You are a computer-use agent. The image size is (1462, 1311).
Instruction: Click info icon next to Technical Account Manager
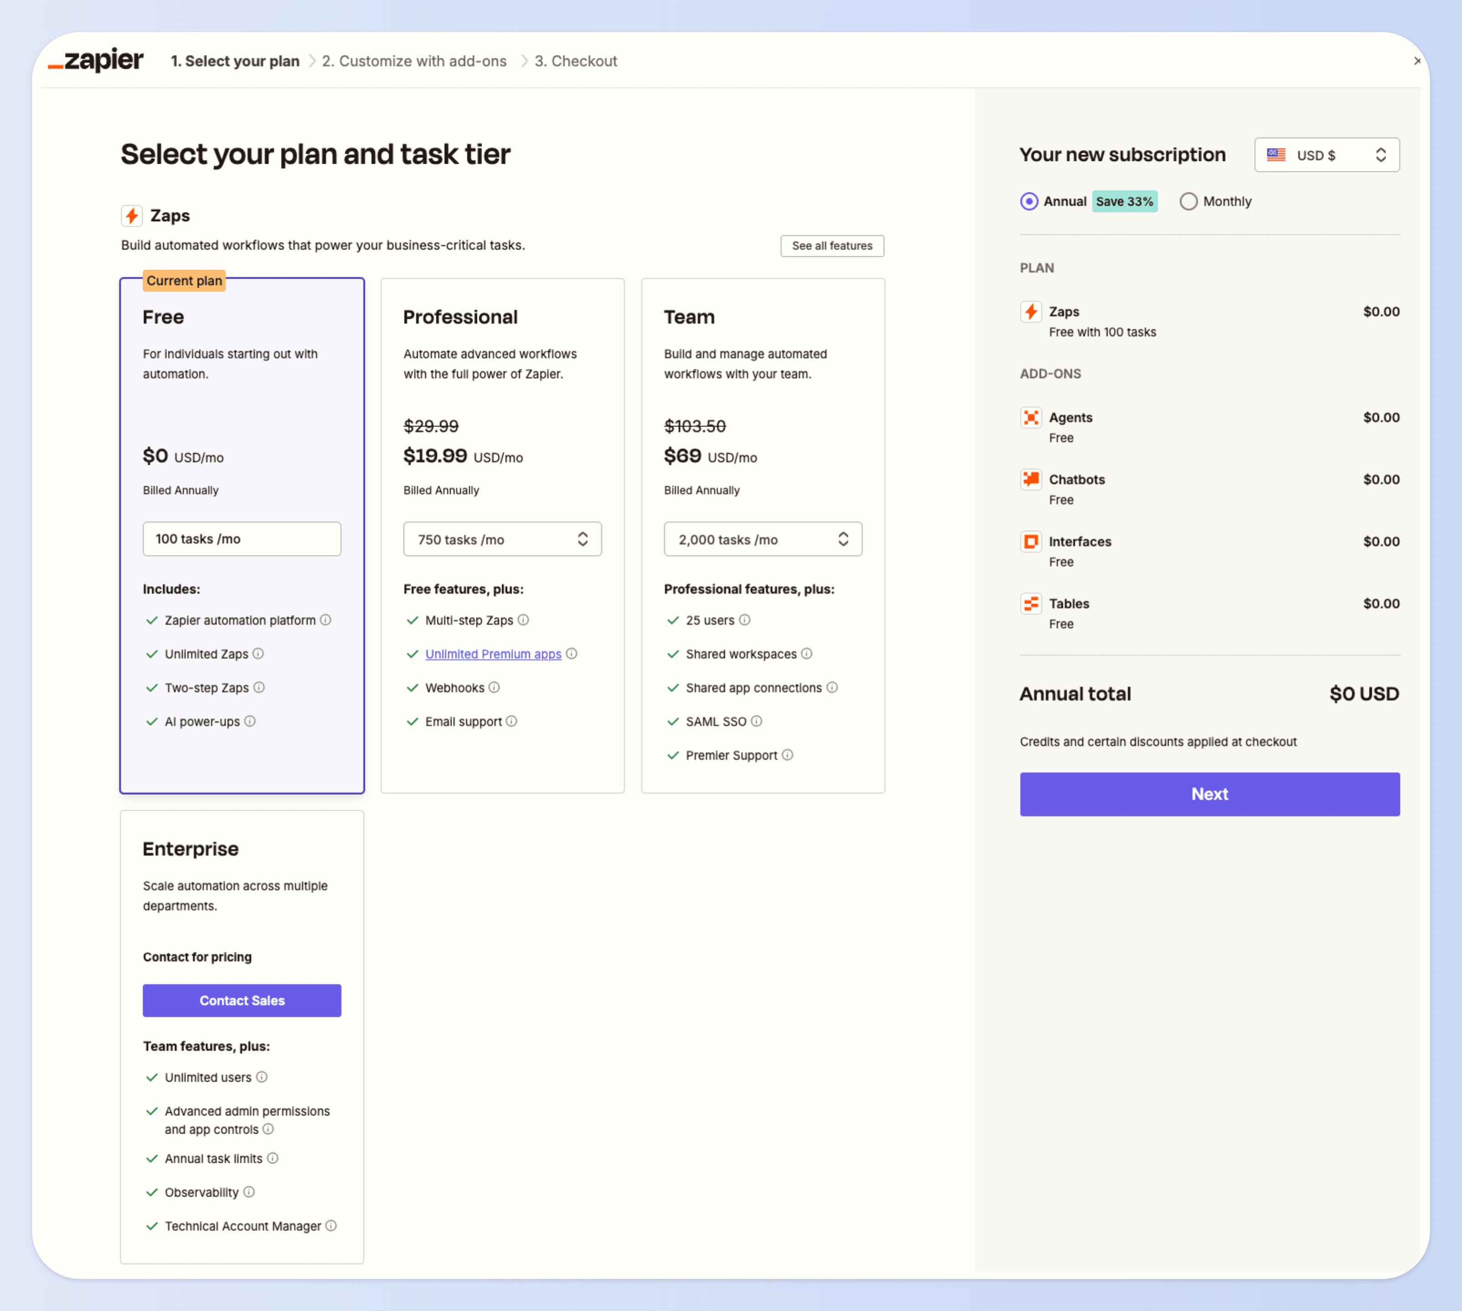pos(331,1226)
